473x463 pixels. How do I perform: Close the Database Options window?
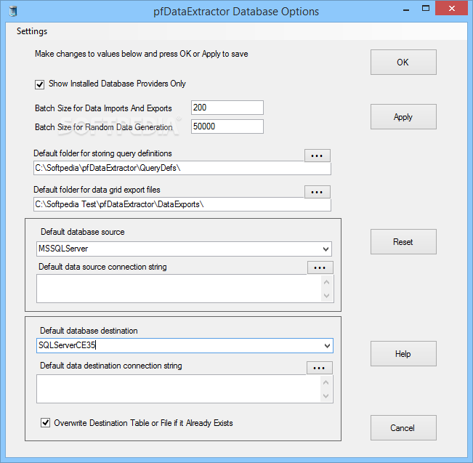[452, 9]
